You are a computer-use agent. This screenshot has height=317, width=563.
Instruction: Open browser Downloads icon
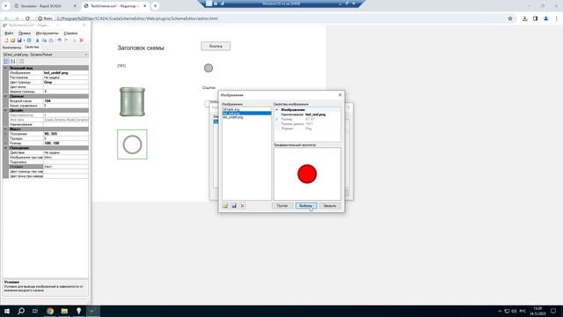(x=524, y=18)
